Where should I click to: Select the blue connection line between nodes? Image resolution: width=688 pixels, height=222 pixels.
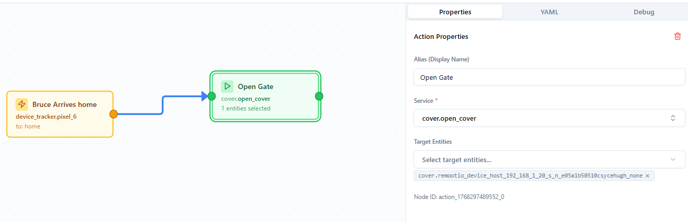[162, 105]
